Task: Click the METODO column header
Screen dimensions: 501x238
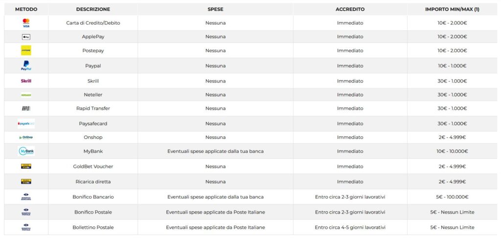Action: (x=26, y=9)
